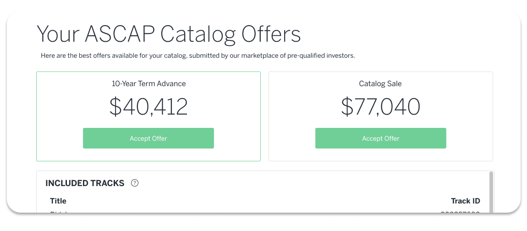Click the "10-Year Term Advance" label
The height and width of the screenshot is (231, 527).
pos(148,84)
